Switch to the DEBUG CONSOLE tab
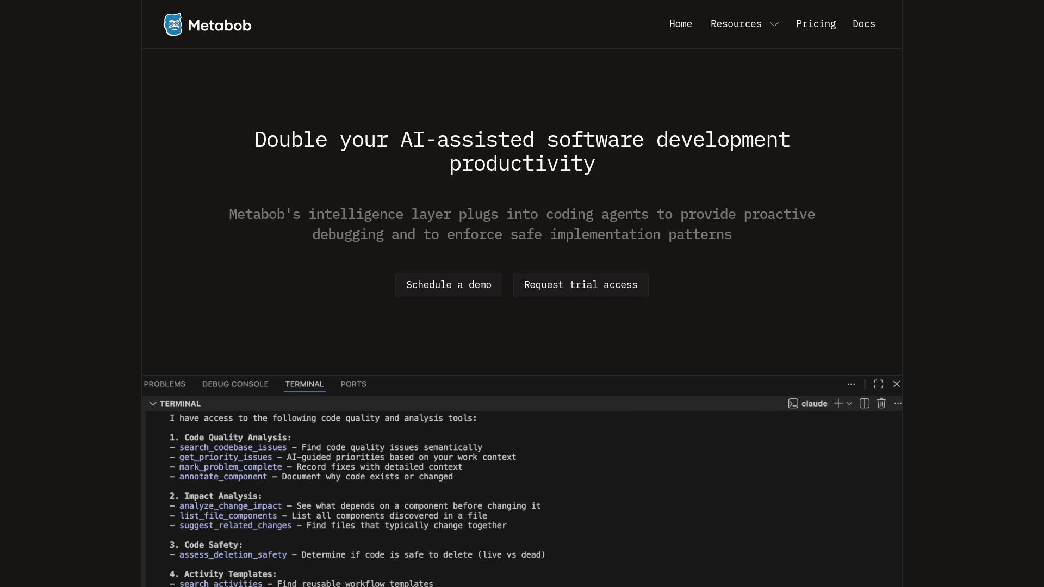Viewport: 1044px width, 587px height. point(235,384)
